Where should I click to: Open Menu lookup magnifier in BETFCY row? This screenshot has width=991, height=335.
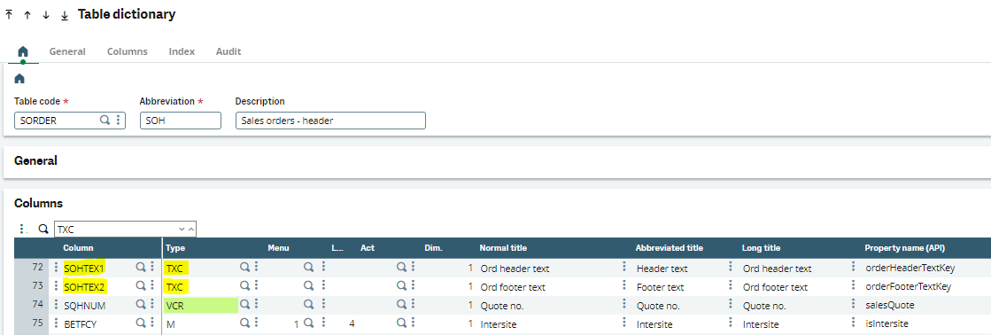pyautogui.click(x=308, y=323)
